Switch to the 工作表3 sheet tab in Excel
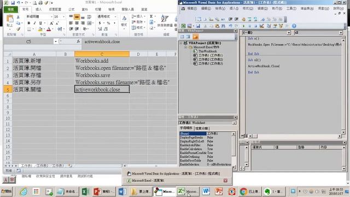The width and height of the screenshot is (350, 197). tap(58, 166)
